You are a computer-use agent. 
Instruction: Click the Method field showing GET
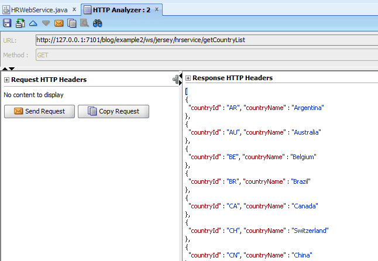tap(207, 55)
